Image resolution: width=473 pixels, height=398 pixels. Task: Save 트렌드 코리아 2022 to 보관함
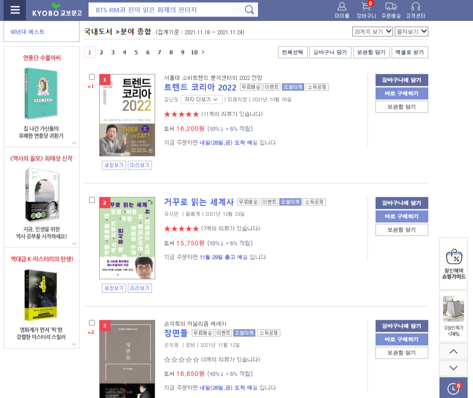[x=401, y=107]
